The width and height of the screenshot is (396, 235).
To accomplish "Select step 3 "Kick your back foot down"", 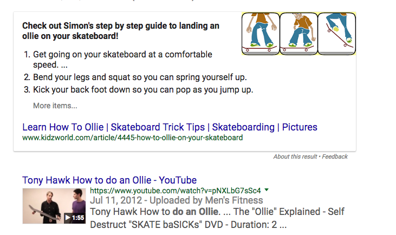I will (143, 89).
